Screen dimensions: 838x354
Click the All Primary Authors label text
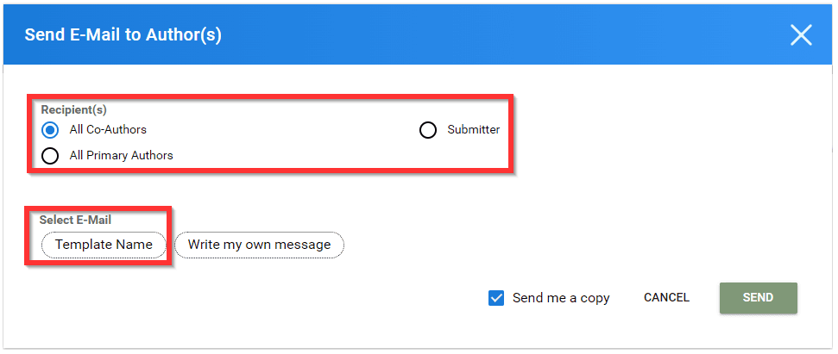[x=122, y=156]
